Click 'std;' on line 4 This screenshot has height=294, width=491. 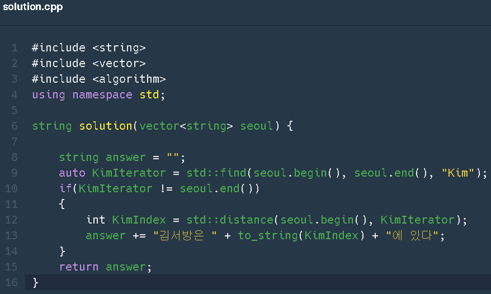click(x=152, y=94)
